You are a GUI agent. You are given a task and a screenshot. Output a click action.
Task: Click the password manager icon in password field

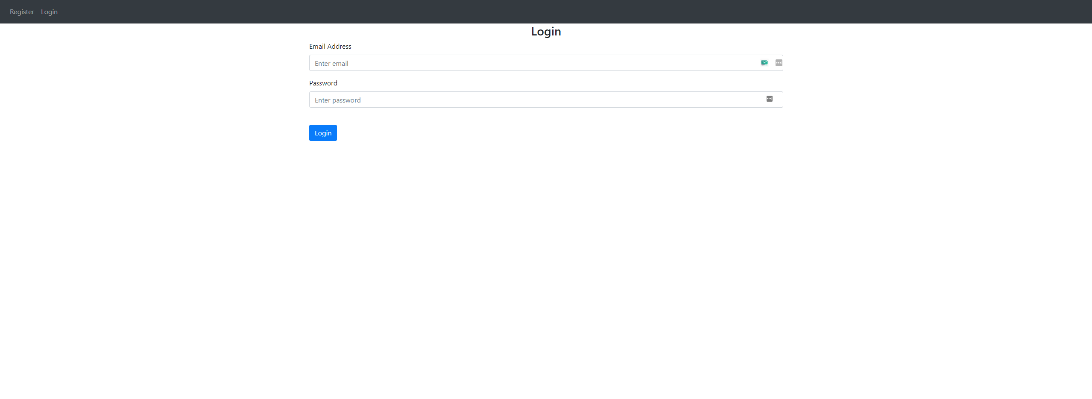(x=769, y=99)
